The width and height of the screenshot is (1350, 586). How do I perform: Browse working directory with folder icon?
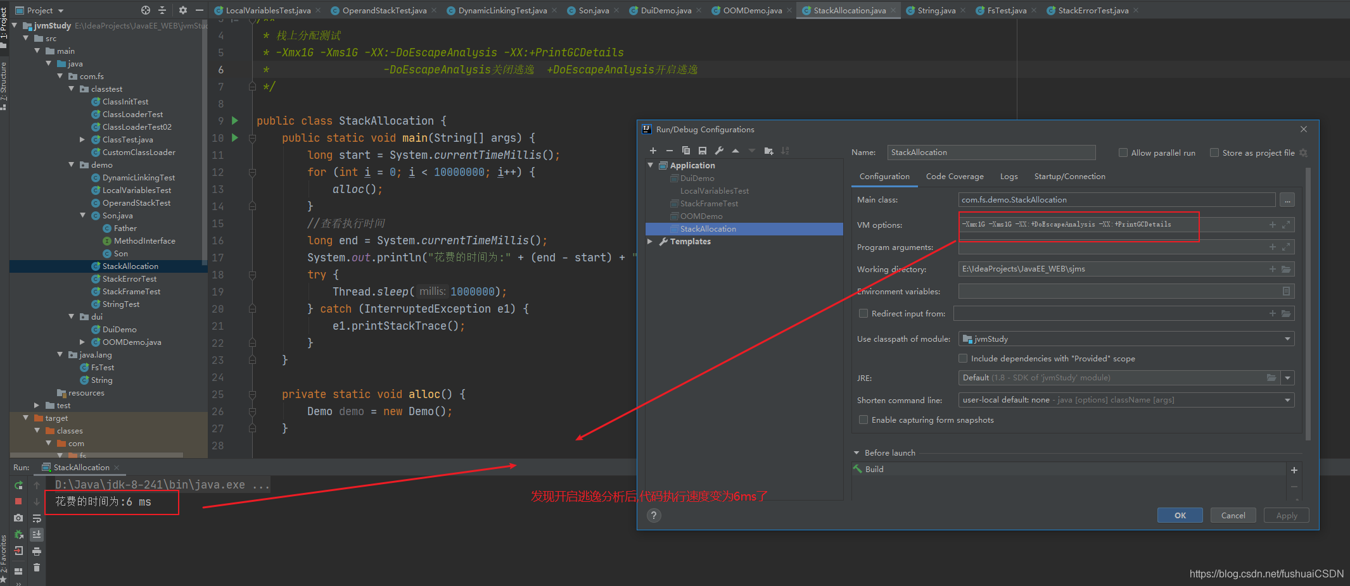click(1286, 269)
